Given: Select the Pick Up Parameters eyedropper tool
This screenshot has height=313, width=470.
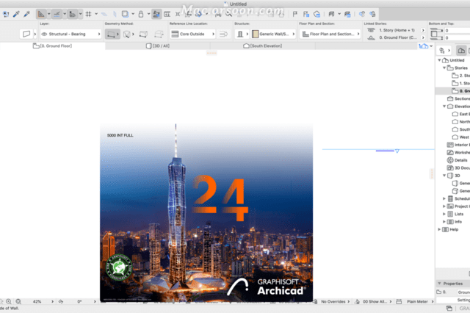Looking at the screenshot, I should pos(16,14).
